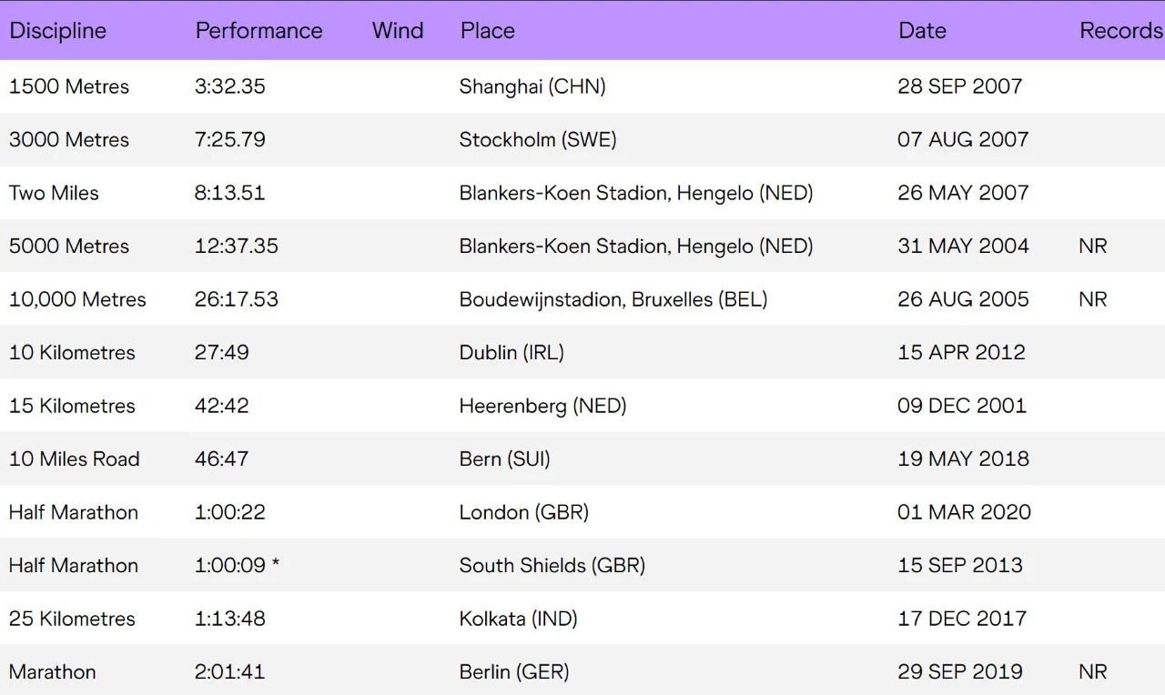
Task: Click the 25 Kilometres discipline cell
Action: 72,619
